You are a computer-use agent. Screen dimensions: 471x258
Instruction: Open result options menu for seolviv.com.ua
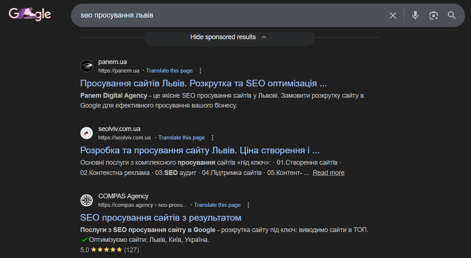pos(212,137)
